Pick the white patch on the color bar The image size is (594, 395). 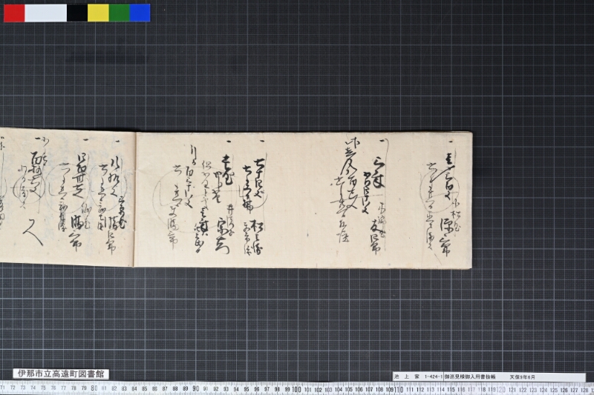click(46, 13)
